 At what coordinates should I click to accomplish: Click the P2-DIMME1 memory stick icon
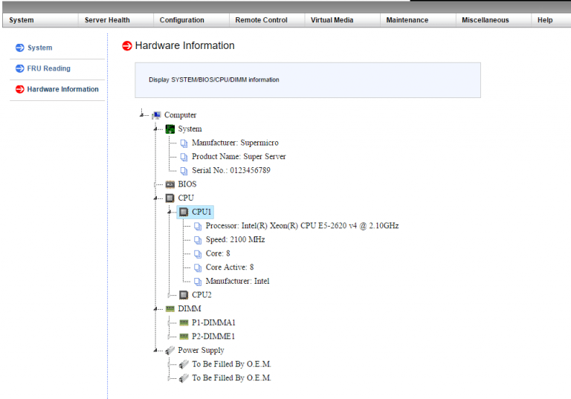click(x=184, y=337)
